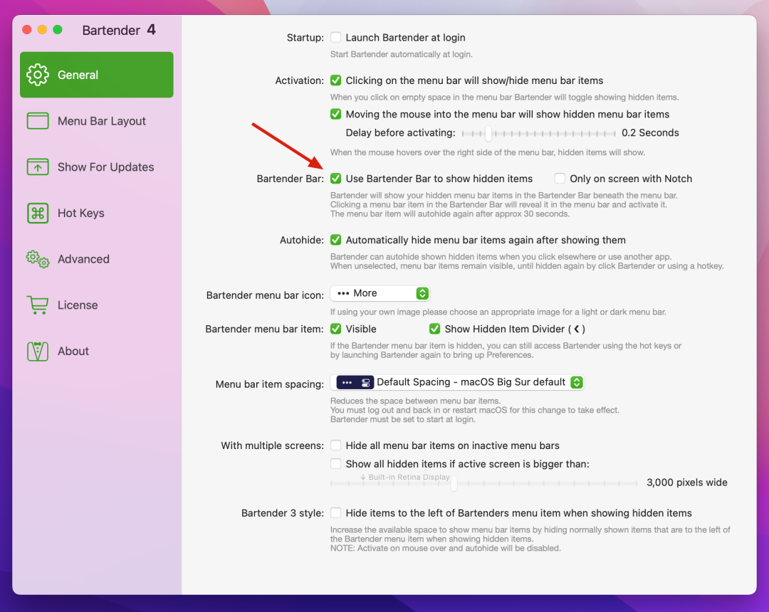Uncheck Use Bartender Bar to show hidden items

336,179
